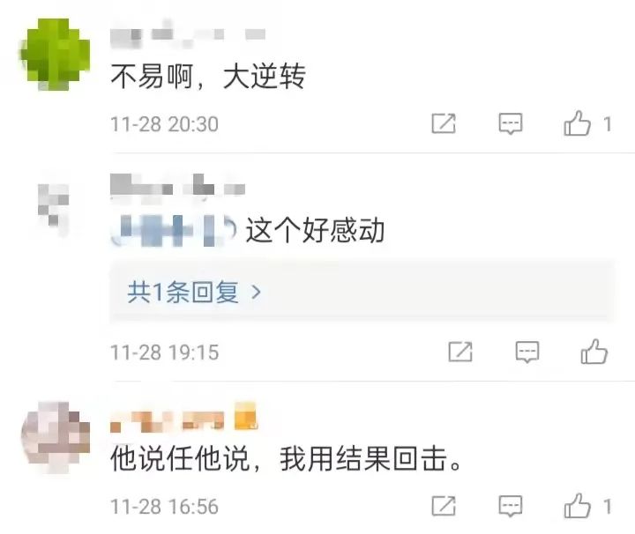
Task: Open the mentioned user before 这个好感动
Action: 174,231
